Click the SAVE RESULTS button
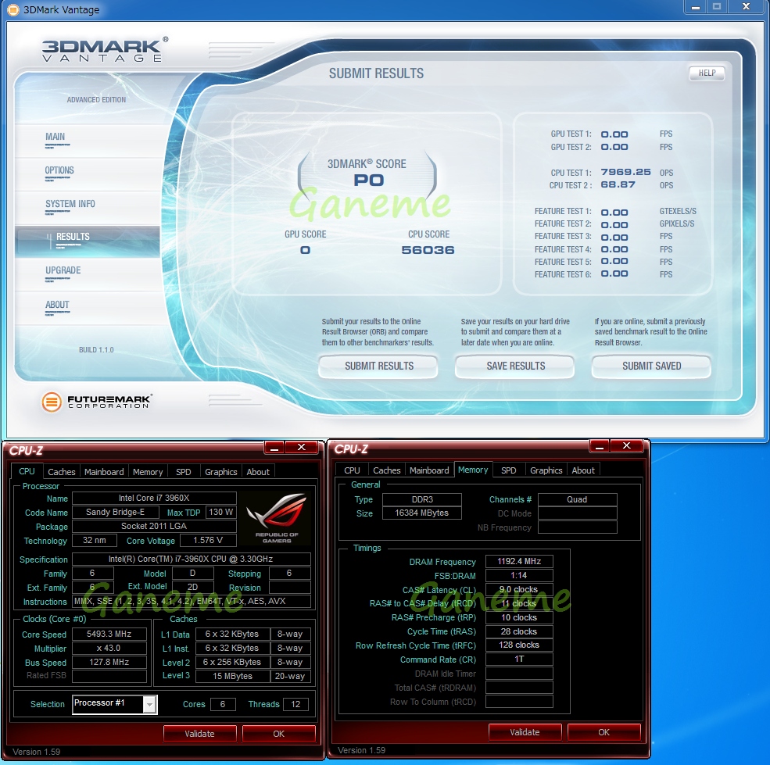770x765 pixels. click(515, 366)
